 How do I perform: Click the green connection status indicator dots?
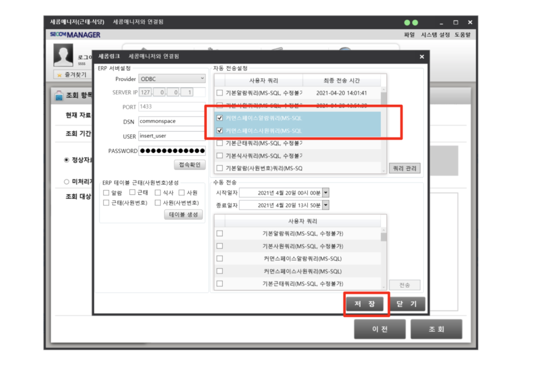411,23
